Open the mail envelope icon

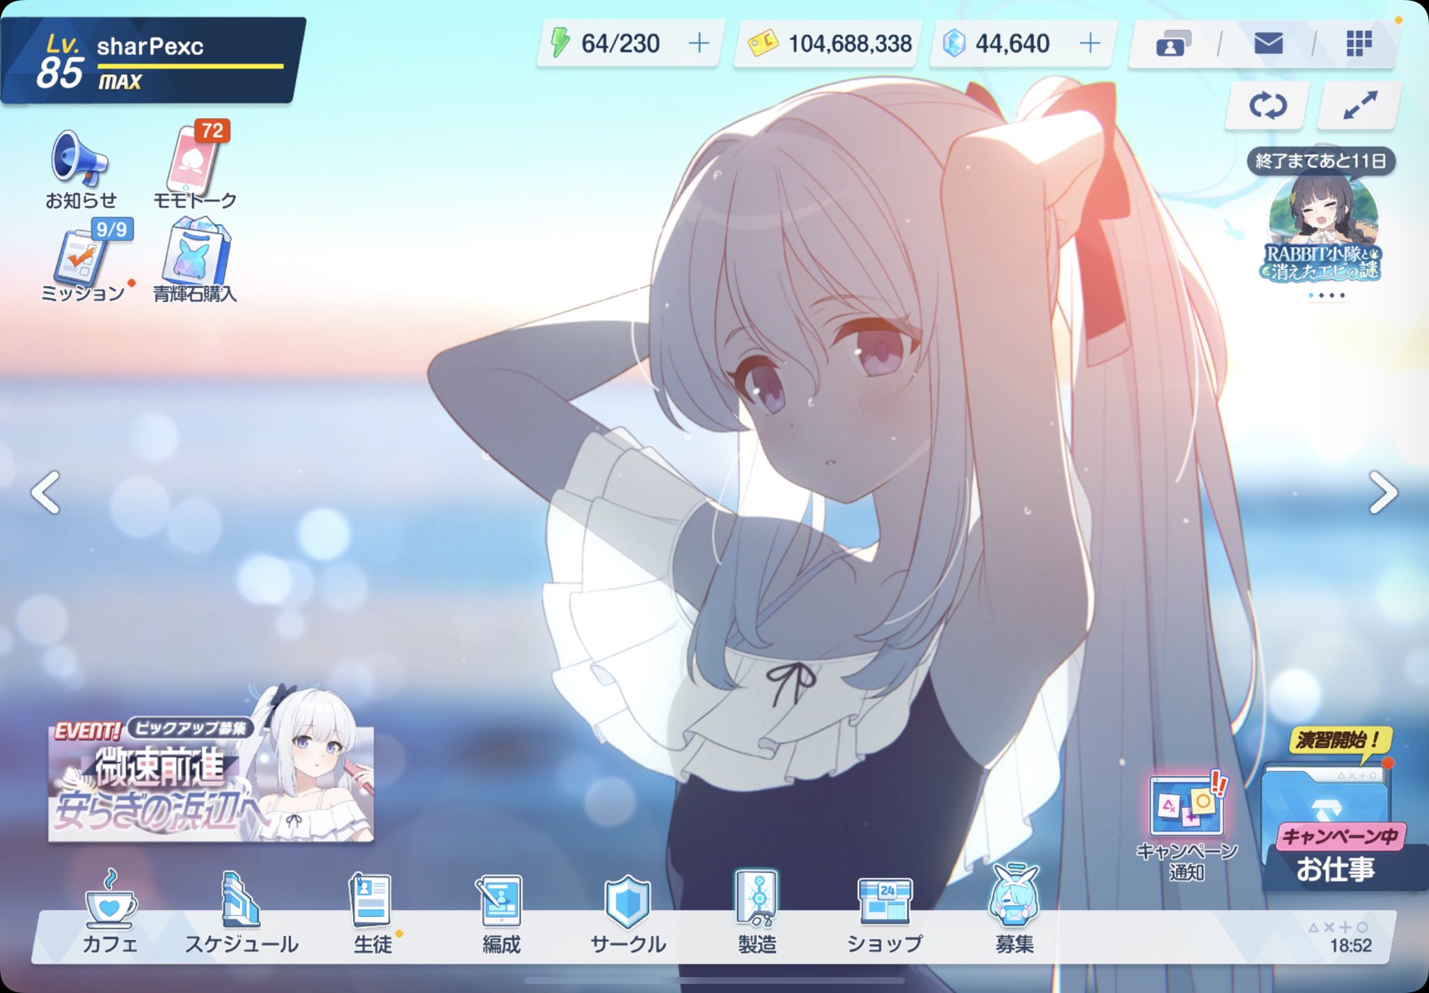pyautogui.click(x=1268, y=44)
